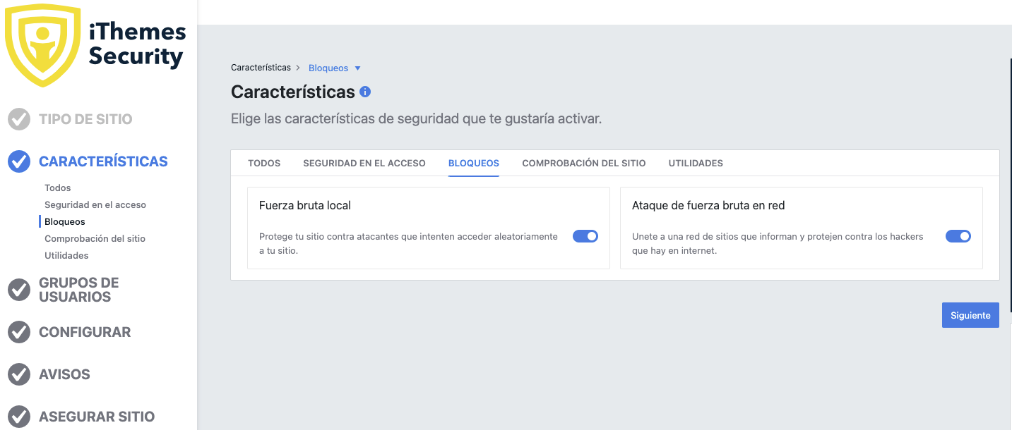1012x430 pixels.
Task: Select Utilidades in the sidebar submenu
Action: 66,255
